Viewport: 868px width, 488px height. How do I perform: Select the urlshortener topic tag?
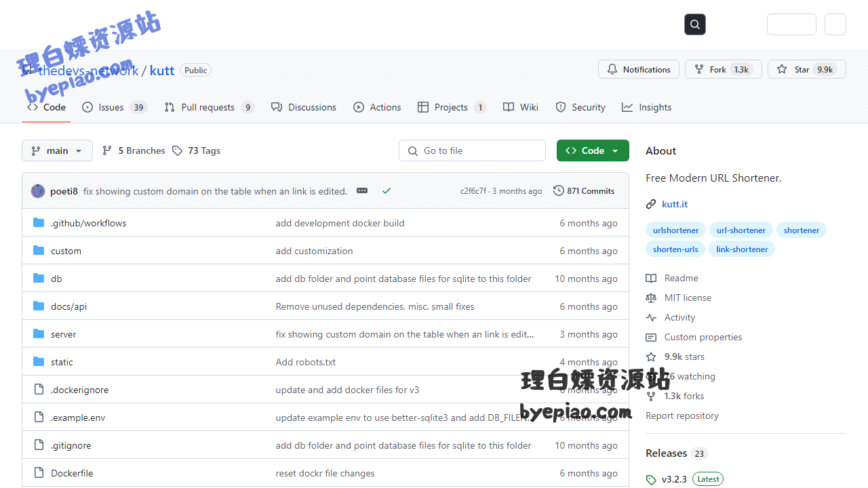click(676, 230)
